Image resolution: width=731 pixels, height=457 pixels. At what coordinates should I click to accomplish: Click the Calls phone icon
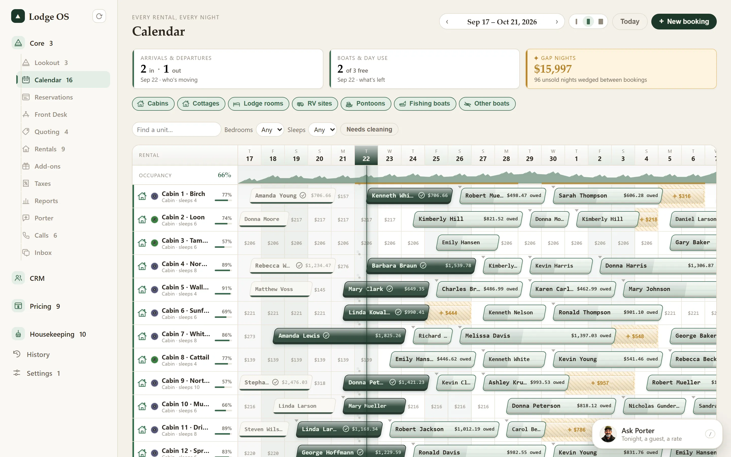tap(26, 235)
